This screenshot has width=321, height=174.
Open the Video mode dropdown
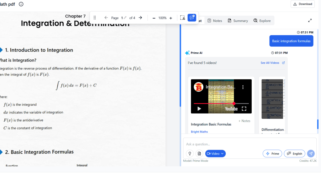215,154
